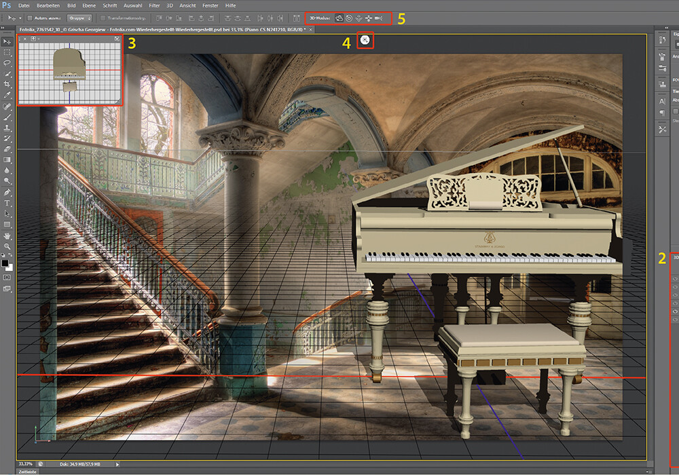This screenshot has width=679, height=475.
Task: Open the Ebene menu
Action: coord(89,5)
